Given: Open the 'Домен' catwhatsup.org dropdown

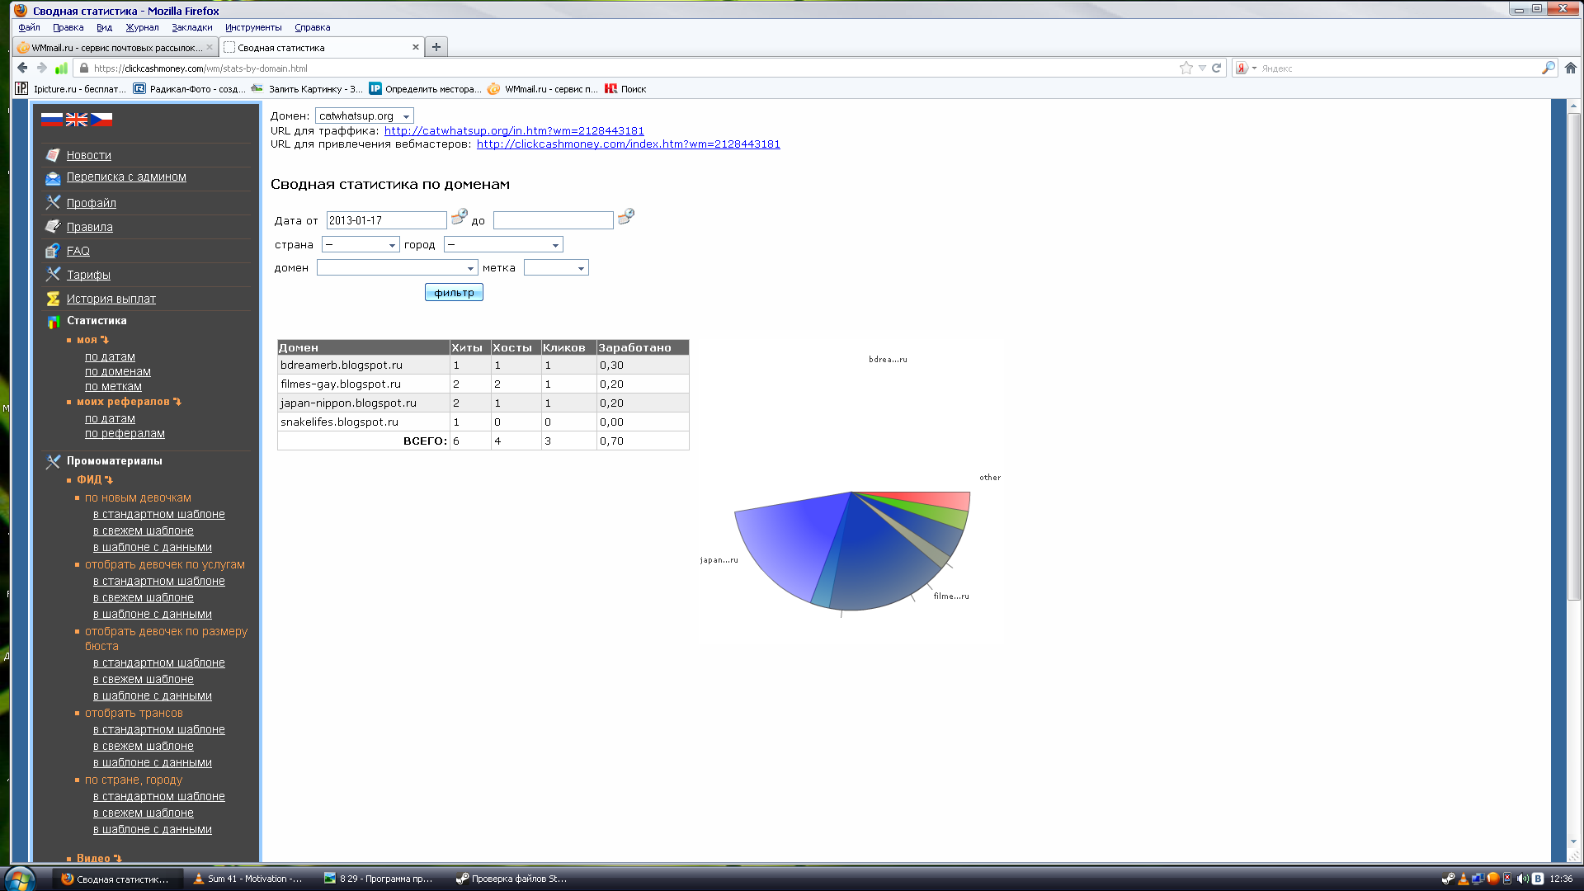Looking at the screenshot, I should (364, 116).
